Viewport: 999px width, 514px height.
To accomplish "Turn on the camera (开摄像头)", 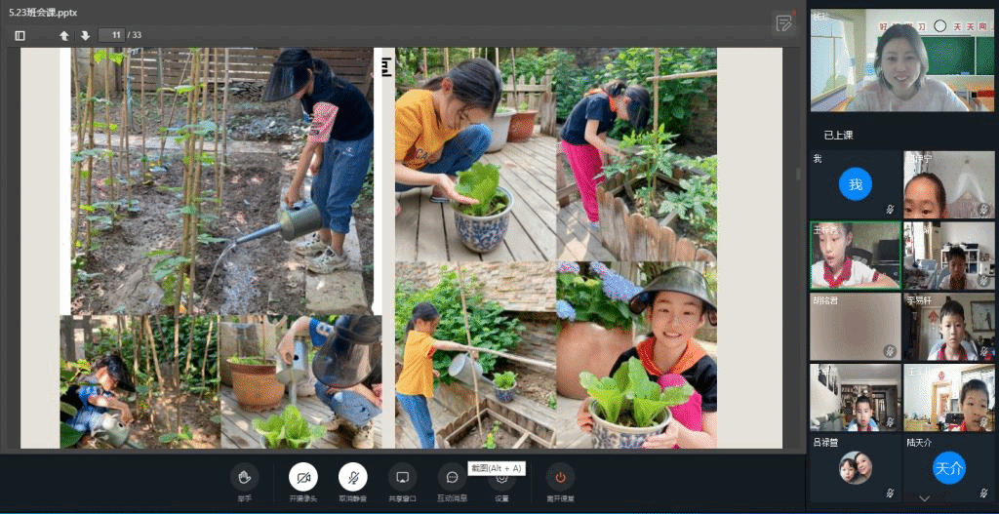I will click(303, 477).
